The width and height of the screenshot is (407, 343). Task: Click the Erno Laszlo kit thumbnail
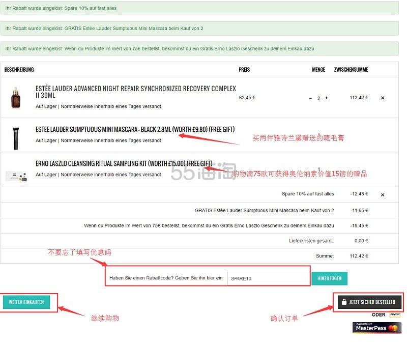(16, 176)
